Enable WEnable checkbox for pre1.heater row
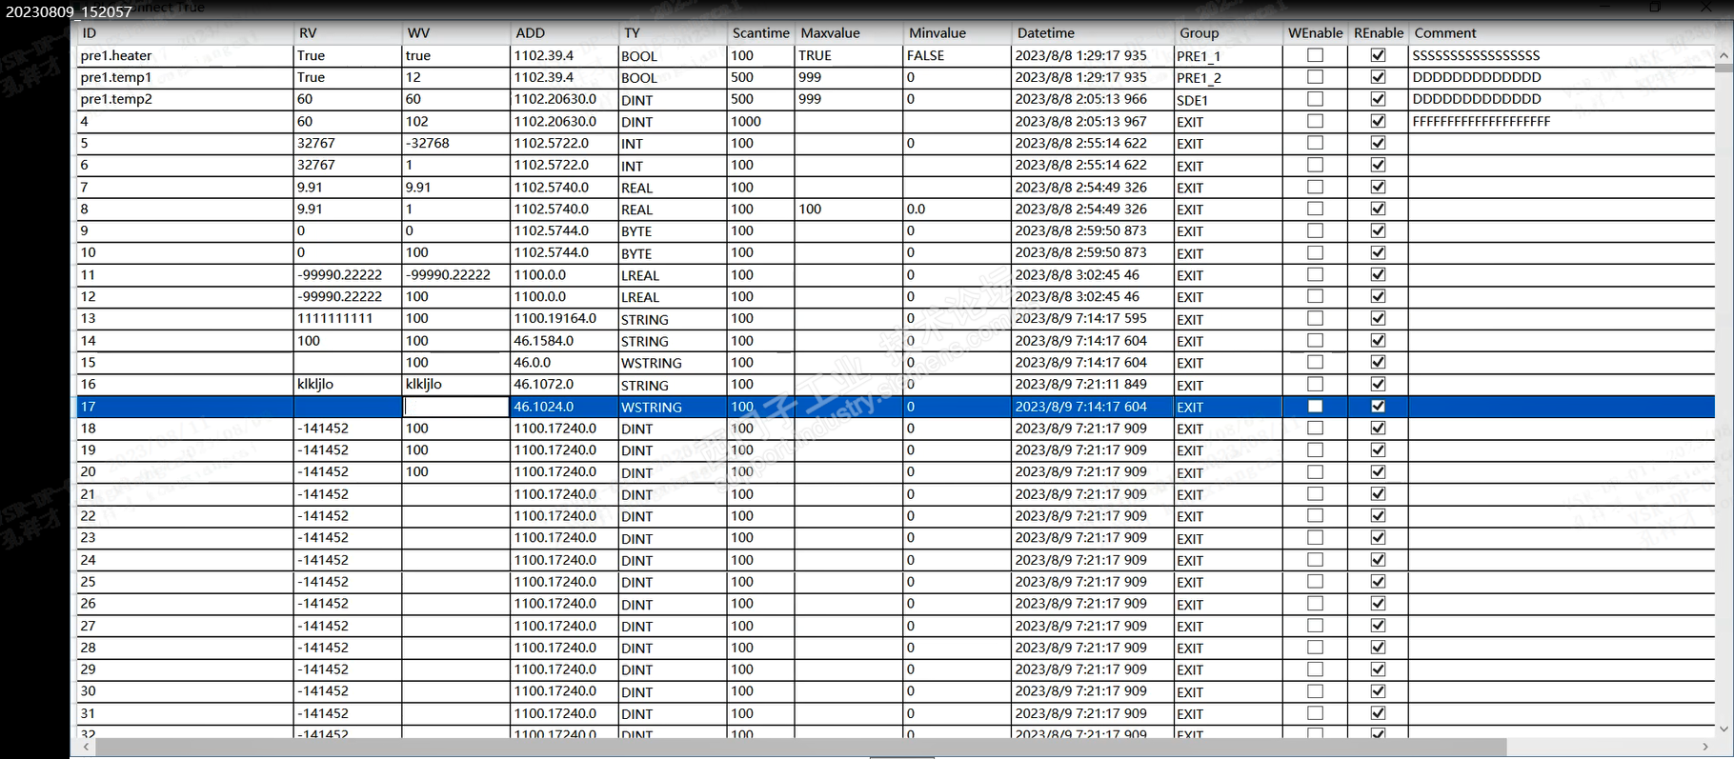 [x=1315, y=55]
